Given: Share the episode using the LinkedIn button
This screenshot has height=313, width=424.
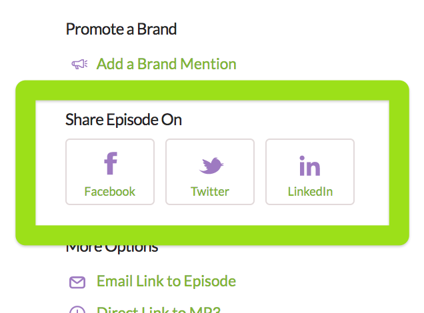Looking at the screenshot, I should click(310, 172).
